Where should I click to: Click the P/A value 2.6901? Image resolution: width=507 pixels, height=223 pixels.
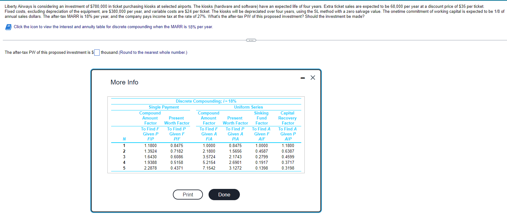click(235, 162)
